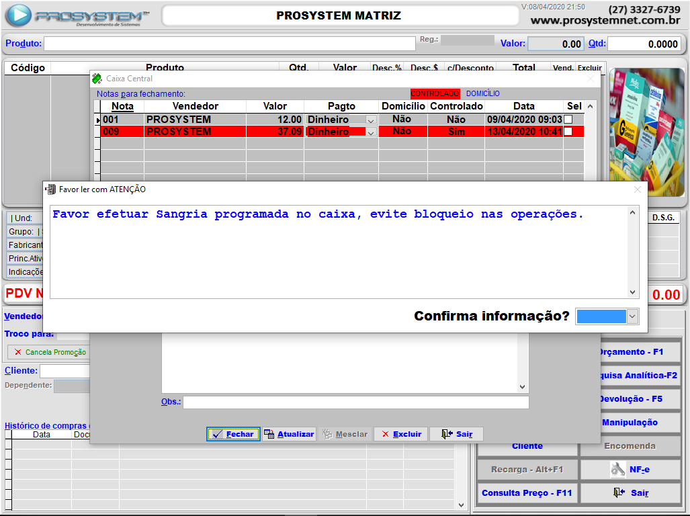Click the Código column header in main grid
690x516 pixels.
coord(28,68)
